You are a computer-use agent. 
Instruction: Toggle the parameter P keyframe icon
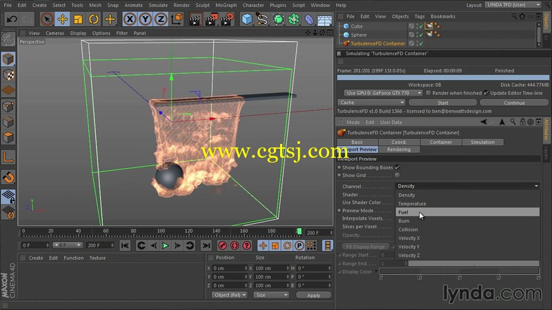click(299, 245)
